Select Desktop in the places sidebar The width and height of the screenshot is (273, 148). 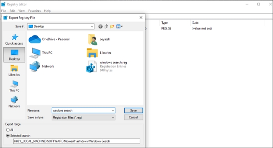pyautogui.click(x=14, y=55)
